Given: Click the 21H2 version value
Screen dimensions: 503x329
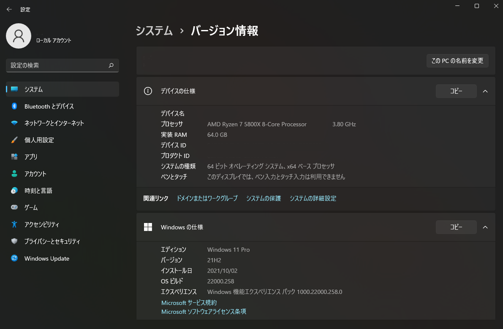Looking at the screenshot, I should click(x=214, y=261).
